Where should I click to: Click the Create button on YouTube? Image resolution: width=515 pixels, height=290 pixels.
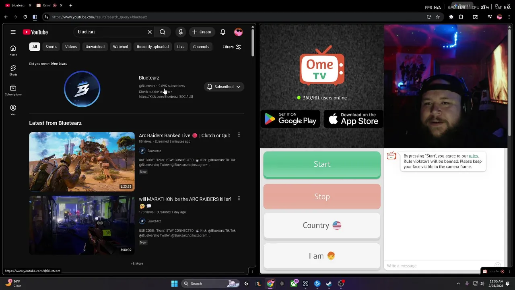[202, 32]
